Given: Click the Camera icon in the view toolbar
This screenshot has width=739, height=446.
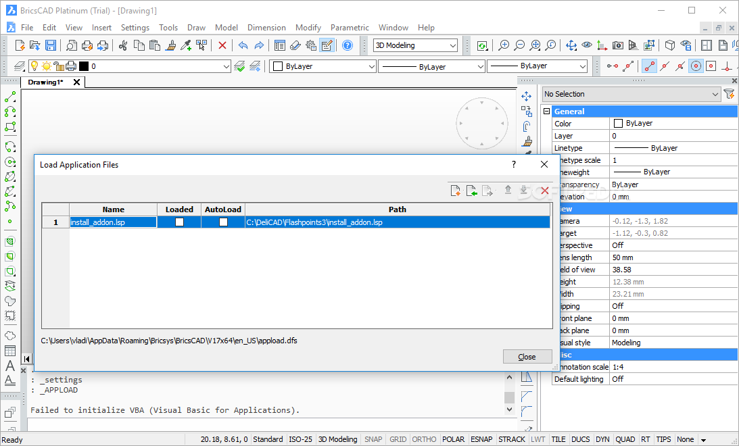Looking at the screenshot, I should pos(618,45).
